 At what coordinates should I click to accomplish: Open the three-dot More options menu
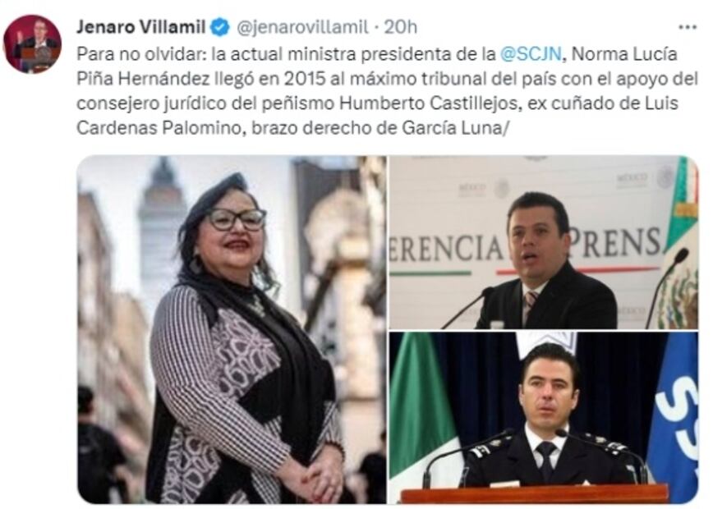pos(688,27)
